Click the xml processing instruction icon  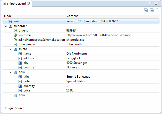(10, 21)
